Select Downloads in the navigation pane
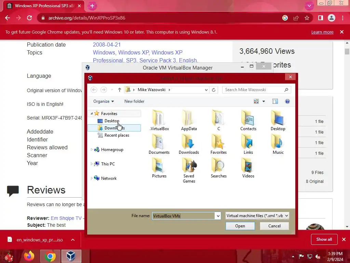Screen dimensions: 350x263 pos(114,128)
